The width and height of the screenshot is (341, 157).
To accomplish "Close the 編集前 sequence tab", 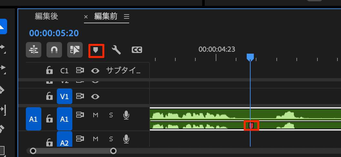I will pos(86,17).
